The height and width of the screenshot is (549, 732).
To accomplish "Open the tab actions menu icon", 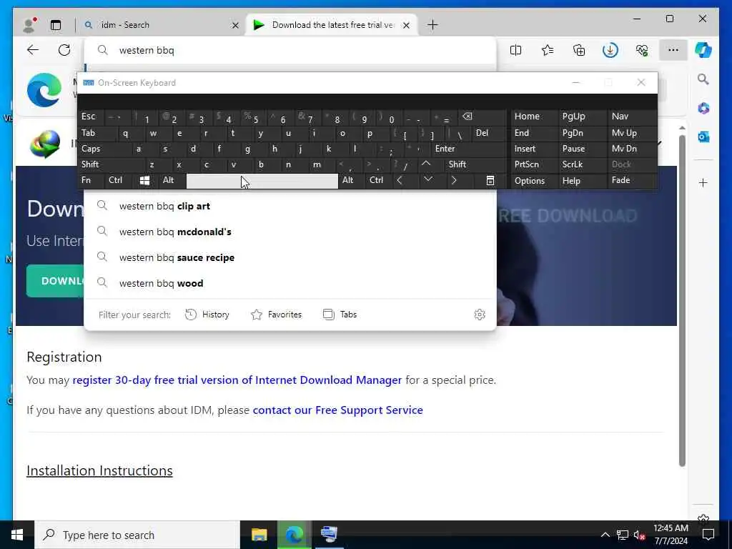I will 56,25.
